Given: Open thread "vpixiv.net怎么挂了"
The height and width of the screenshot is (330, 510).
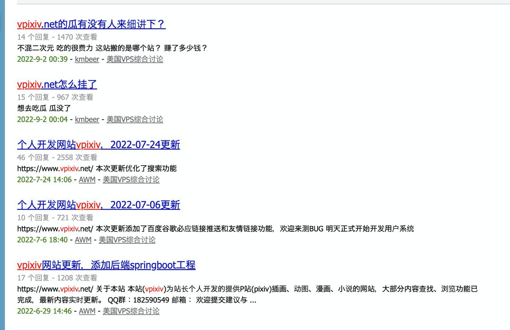Looking at the screenshot, I should (x=57, y=85).
